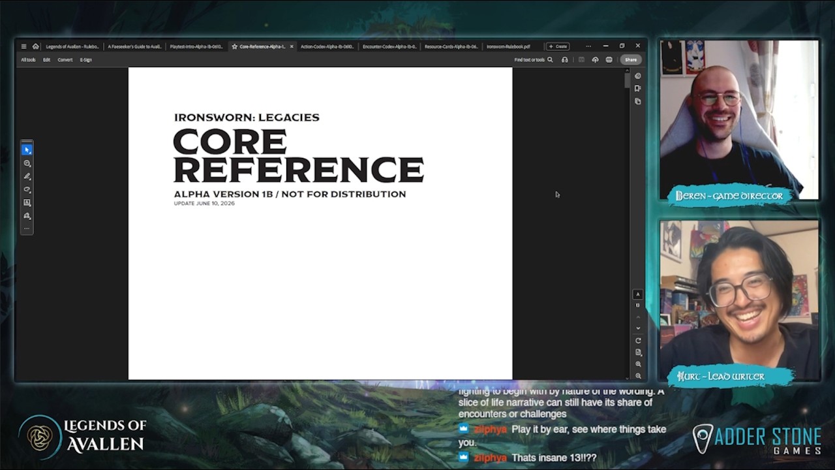Viewport: 835px width, 470px height.
Task: Switch to A Faeseeker's Guide tab
Action: (134, 46)
